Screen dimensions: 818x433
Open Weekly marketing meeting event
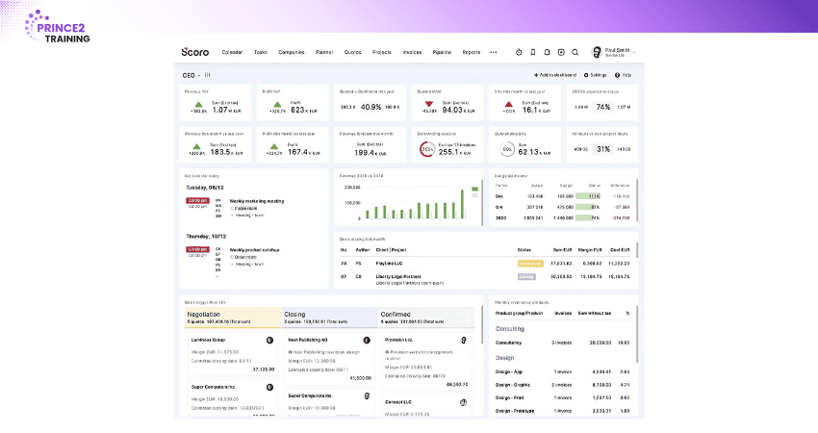click(x=255, y=200)
